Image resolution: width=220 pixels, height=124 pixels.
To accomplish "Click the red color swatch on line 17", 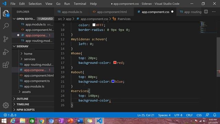I will tap(115, 63).
